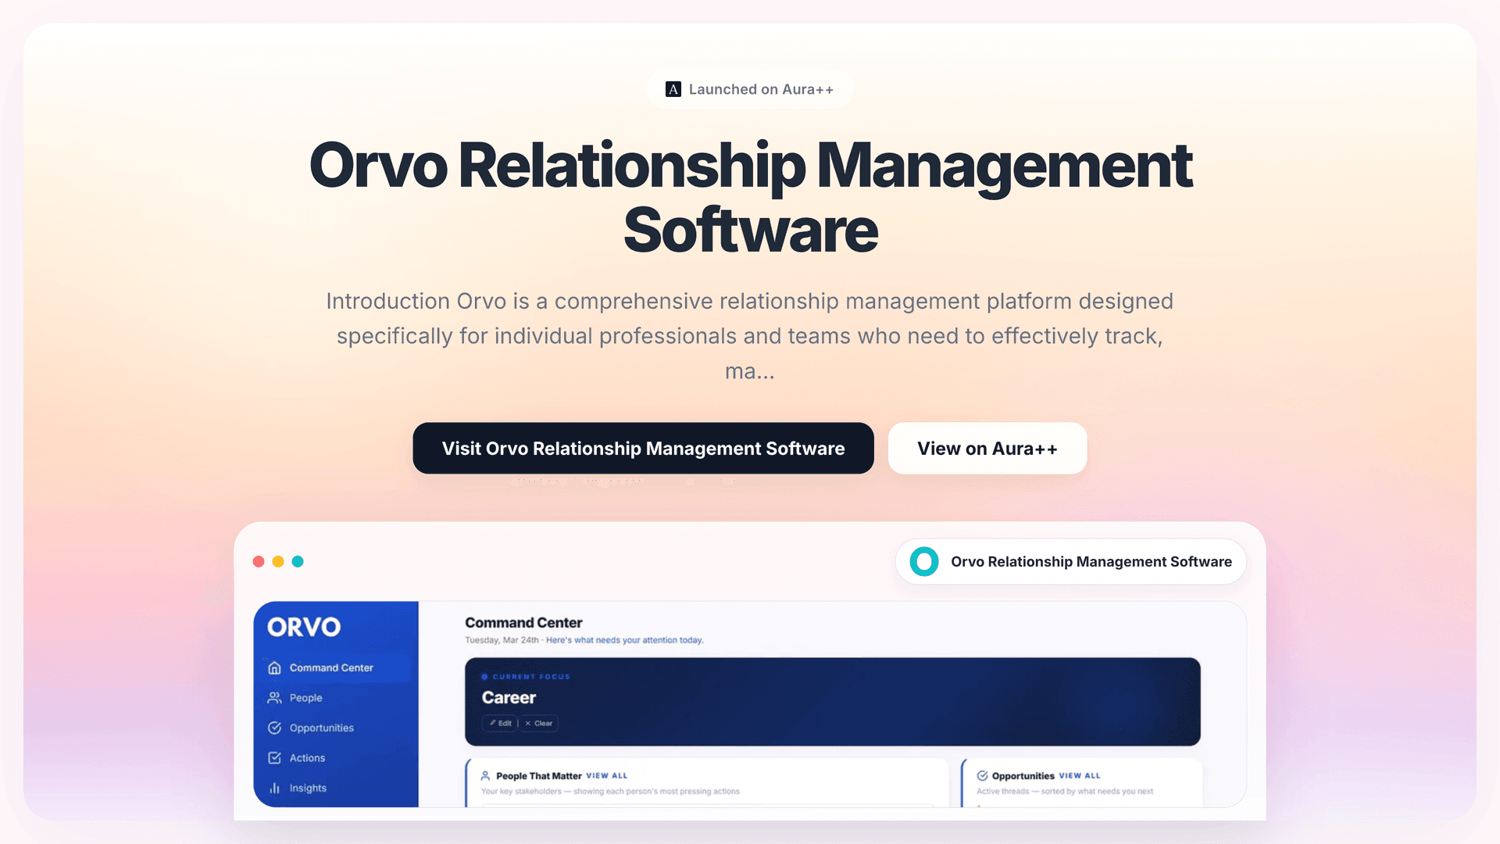Image resolution: width=1500 pixels, height=844 pixels.
Task: Click the 'Current Focus' label
Action: click(531, 677)
